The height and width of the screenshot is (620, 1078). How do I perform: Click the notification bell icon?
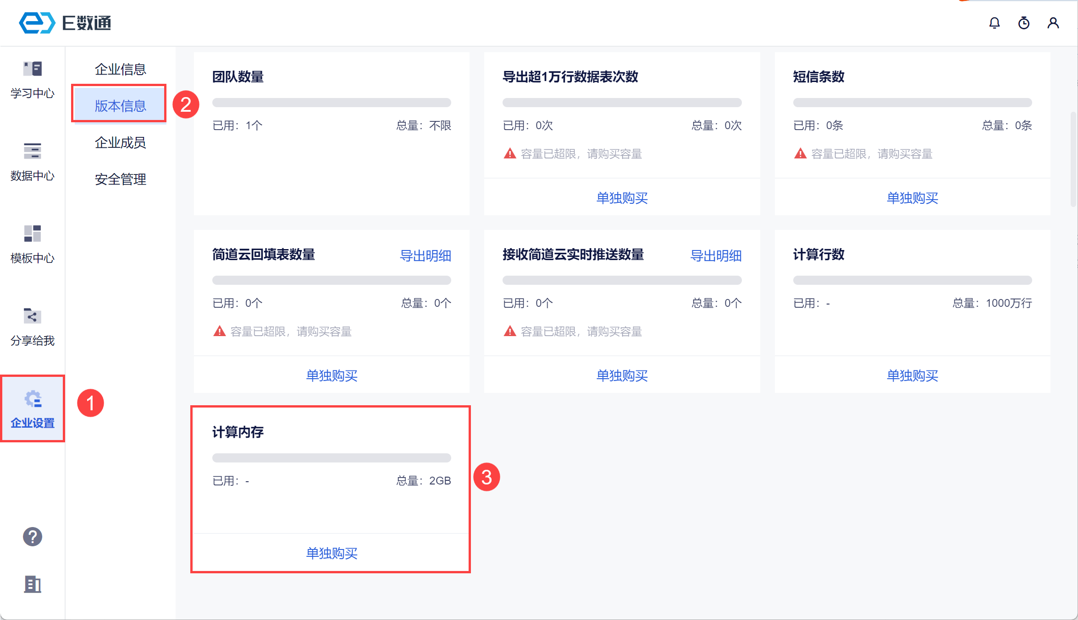(994, 23)
